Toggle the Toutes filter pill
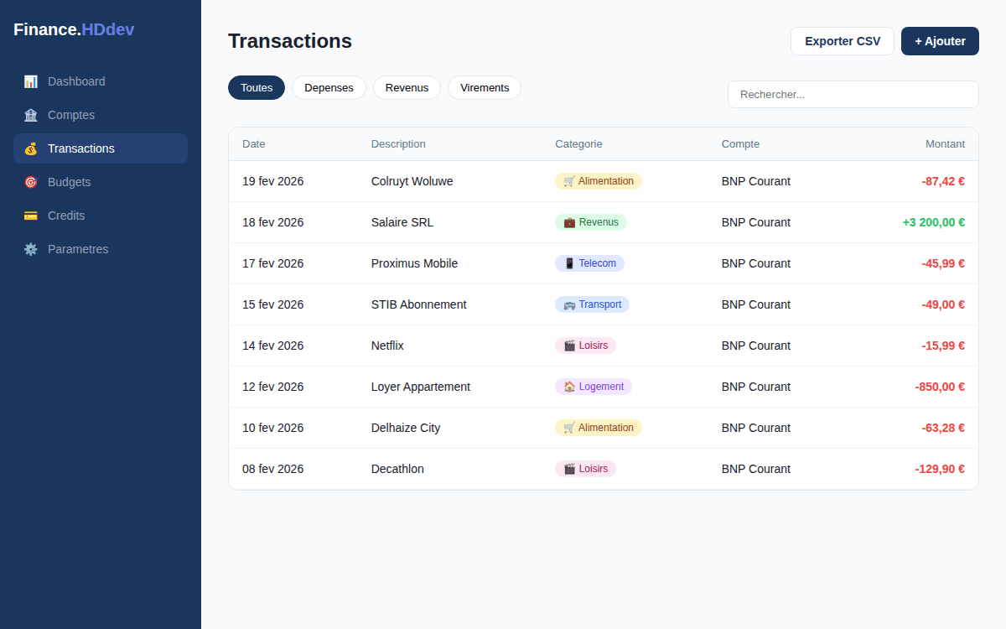 coord(257,87)
